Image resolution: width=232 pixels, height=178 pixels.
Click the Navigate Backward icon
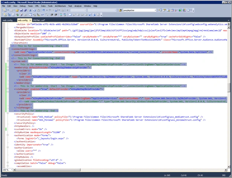57,10
